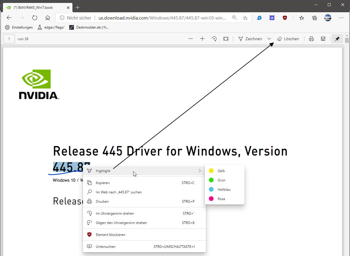Add this page to favorites star
This screenshot has height=256, width=350.
[245, 18]
